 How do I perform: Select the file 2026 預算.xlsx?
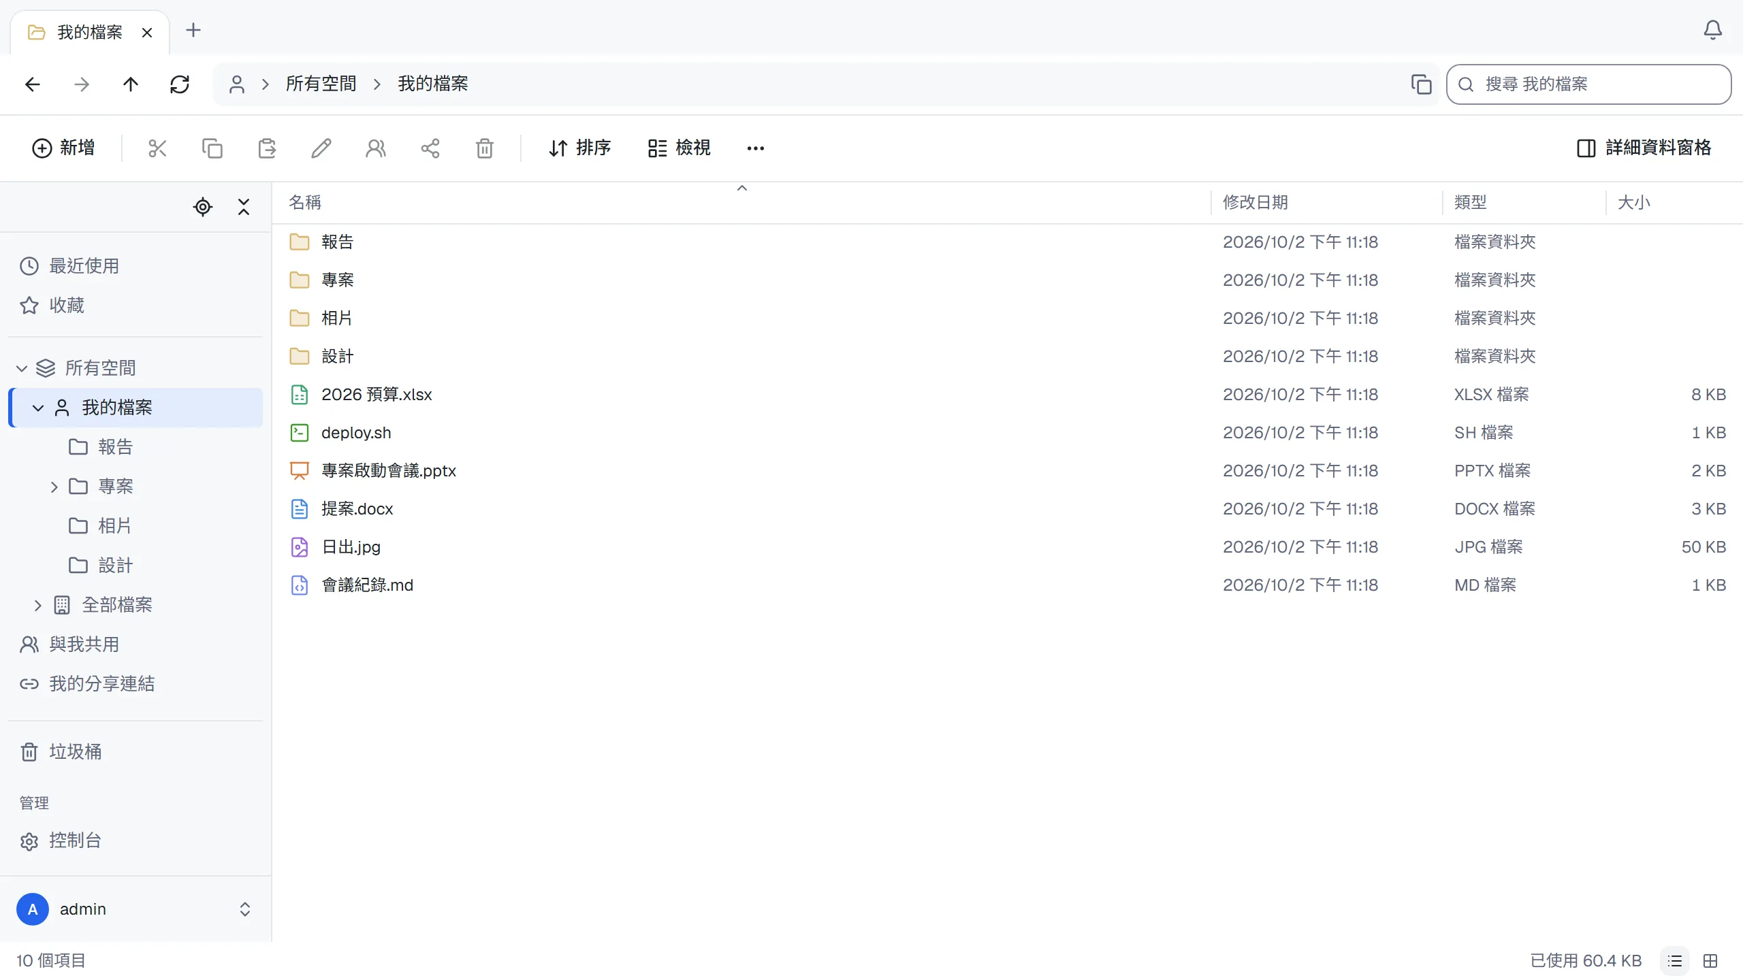1008,395
